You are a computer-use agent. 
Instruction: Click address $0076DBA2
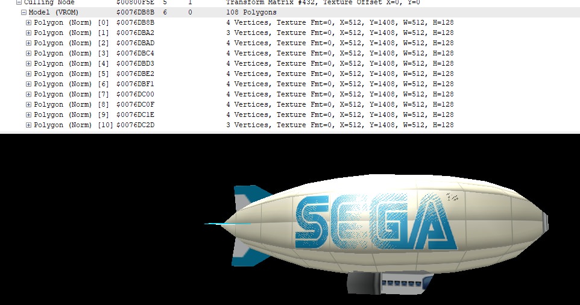point(136,33)
